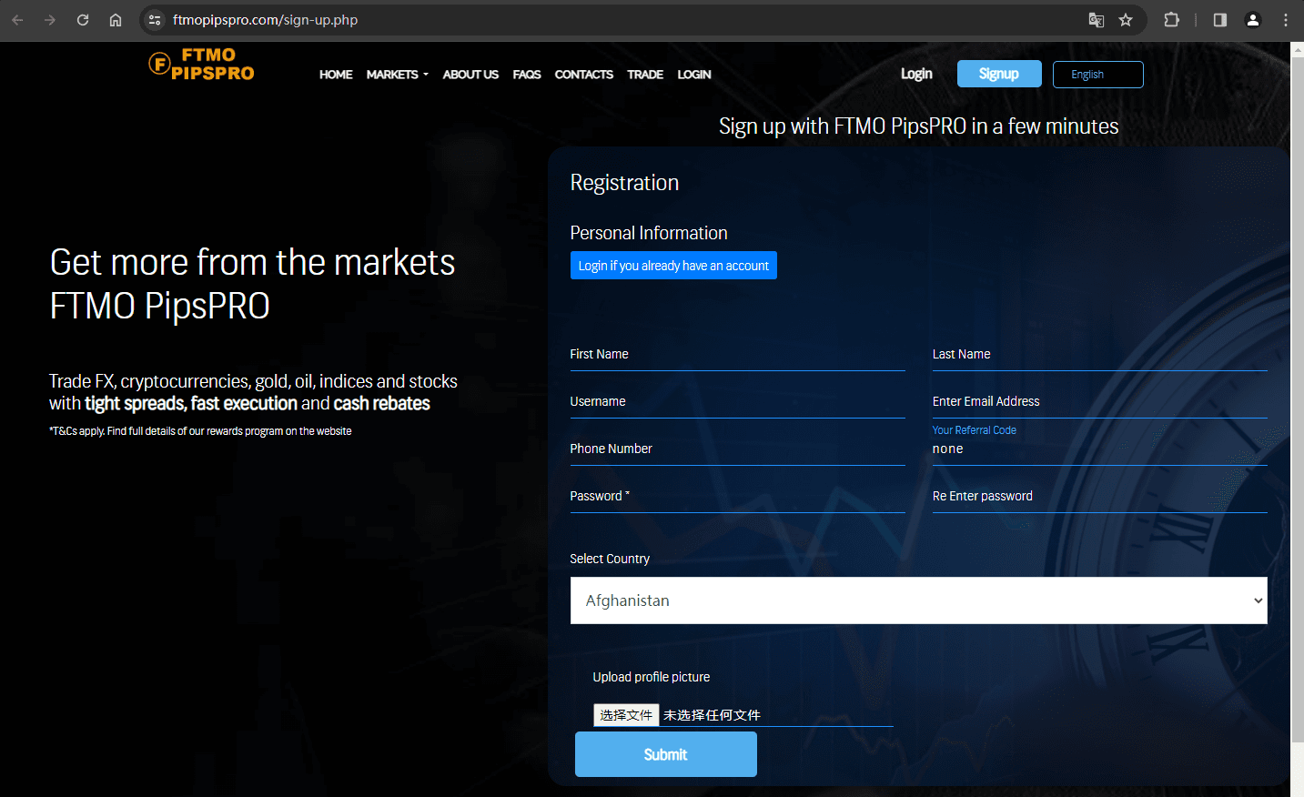Toggle the browser side panel icon
Viewport: 1304px width, 797px height.
pos(1220,20)
